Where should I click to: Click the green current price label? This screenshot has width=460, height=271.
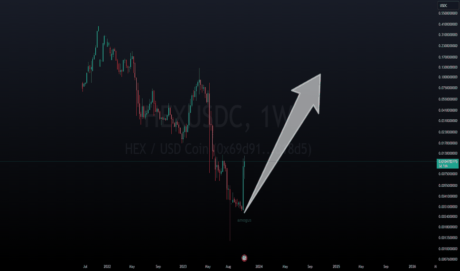[x=447, y=164]
